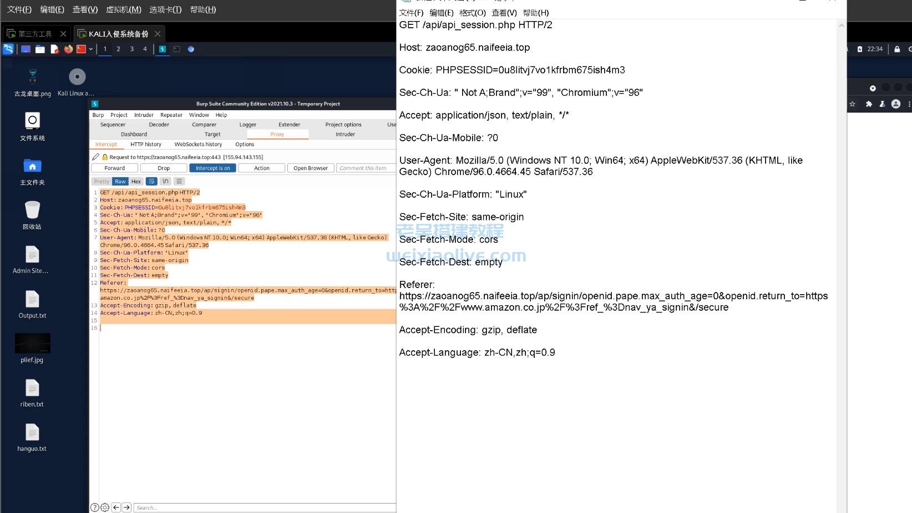Open the Kali dragon applications menu
Screen dimensions: 912x513
click(8, 49)
